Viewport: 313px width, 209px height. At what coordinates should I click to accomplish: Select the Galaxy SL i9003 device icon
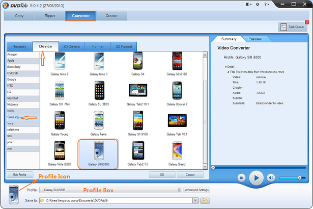pos(99,90)
